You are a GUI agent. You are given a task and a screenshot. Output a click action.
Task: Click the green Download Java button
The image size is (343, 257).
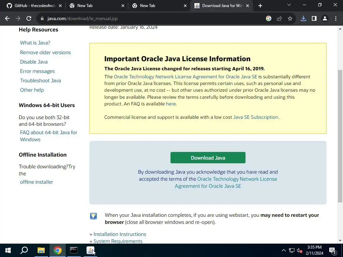(x=208, y=158)
